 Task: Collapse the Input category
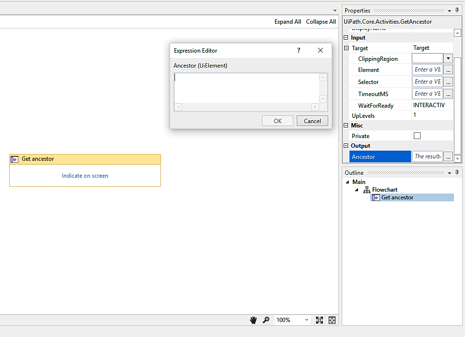point(346,38)
